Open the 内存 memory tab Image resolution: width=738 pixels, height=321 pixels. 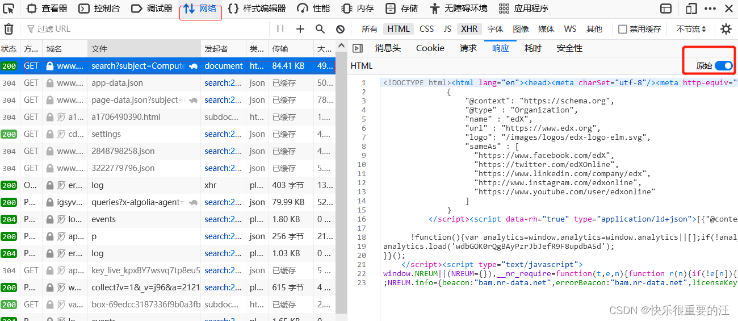358,9
